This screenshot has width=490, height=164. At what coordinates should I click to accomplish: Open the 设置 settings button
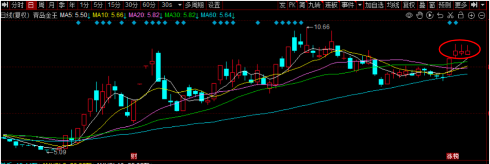214,5
